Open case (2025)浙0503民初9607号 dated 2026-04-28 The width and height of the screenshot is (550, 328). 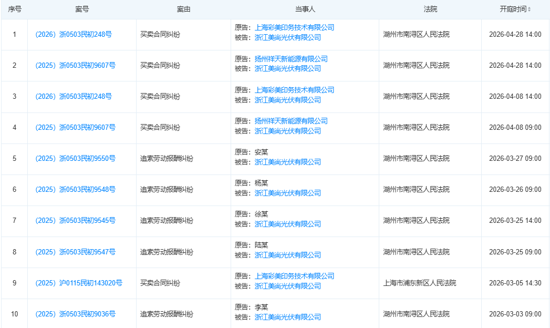(76, 65)
